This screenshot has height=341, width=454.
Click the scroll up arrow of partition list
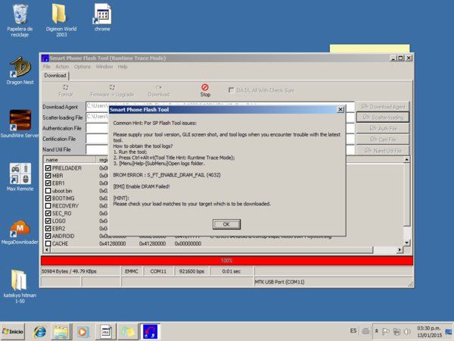407,160
